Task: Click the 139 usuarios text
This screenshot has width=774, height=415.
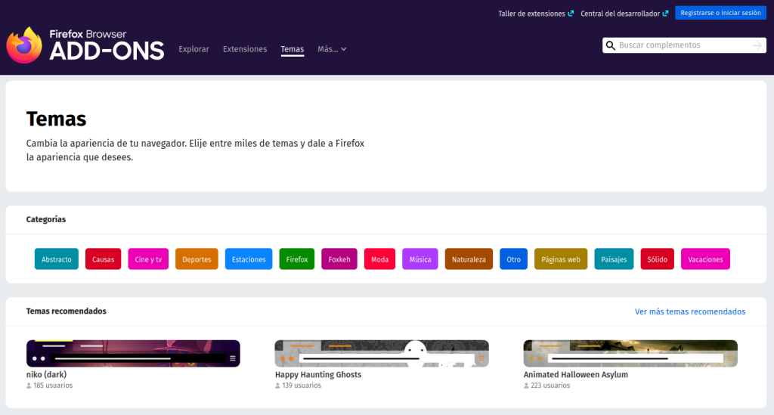Action: click(302, 386)
